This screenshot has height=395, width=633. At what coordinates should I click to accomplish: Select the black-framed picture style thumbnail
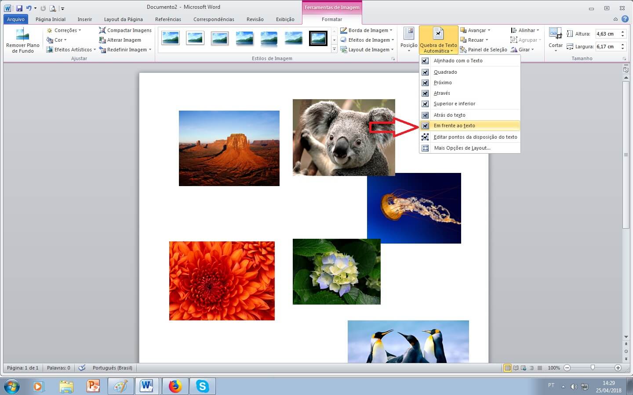click(318, 39)
